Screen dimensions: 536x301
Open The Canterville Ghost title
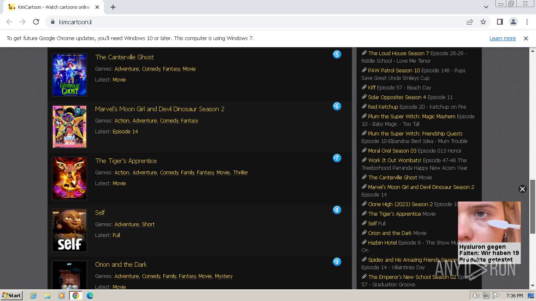(124, 57)
